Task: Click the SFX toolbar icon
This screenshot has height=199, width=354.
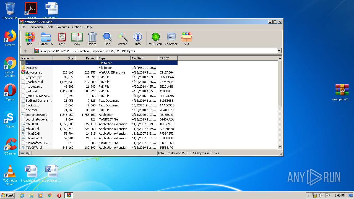Action: (x=187, y=39)
